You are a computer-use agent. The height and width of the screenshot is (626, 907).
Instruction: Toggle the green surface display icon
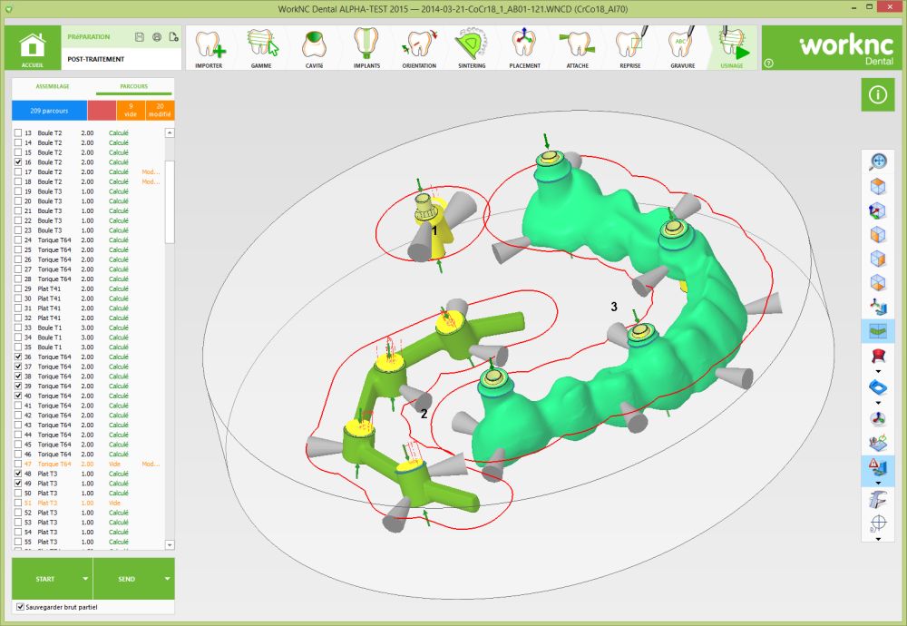878,331
